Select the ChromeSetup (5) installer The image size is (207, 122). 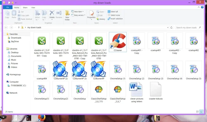pyautogui.click(x=194, y=69)
